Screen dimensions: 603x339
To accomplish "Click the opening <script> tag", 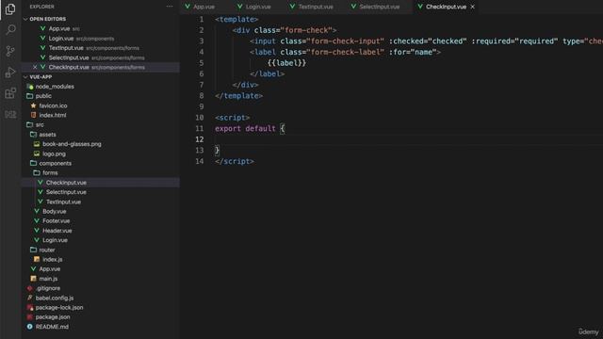I will [x=233, y=118].
